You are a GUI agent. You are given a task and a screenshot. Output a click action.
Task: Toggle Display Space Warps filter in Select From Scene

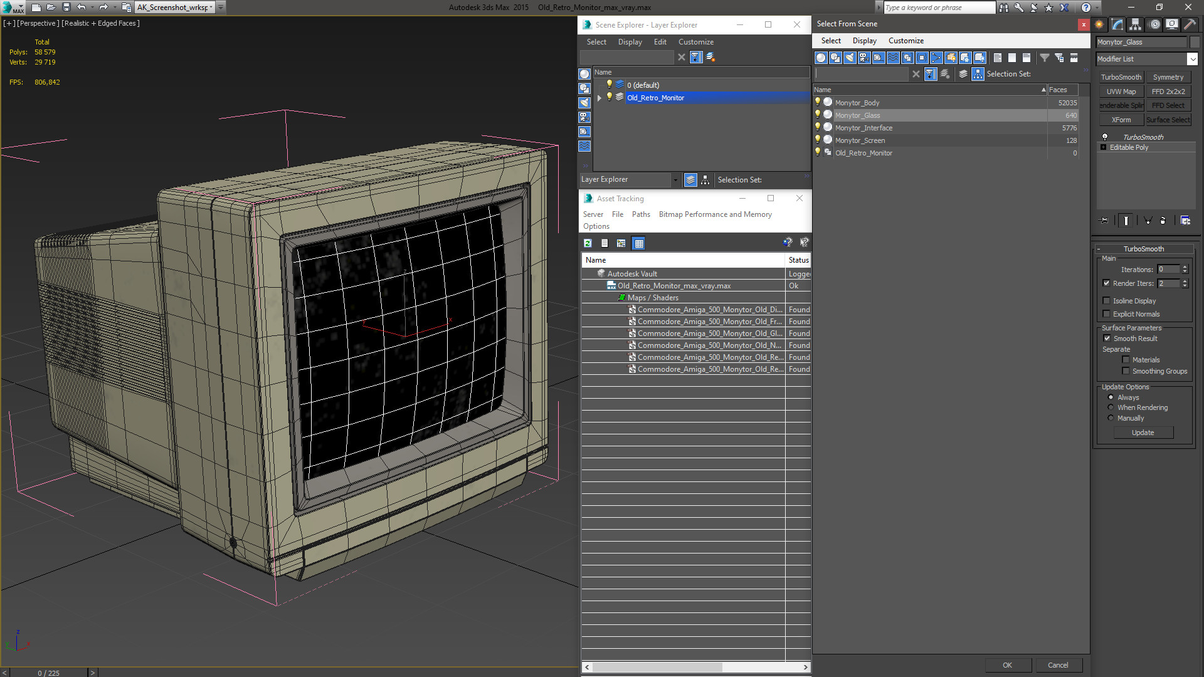click(x=893, y=58)
